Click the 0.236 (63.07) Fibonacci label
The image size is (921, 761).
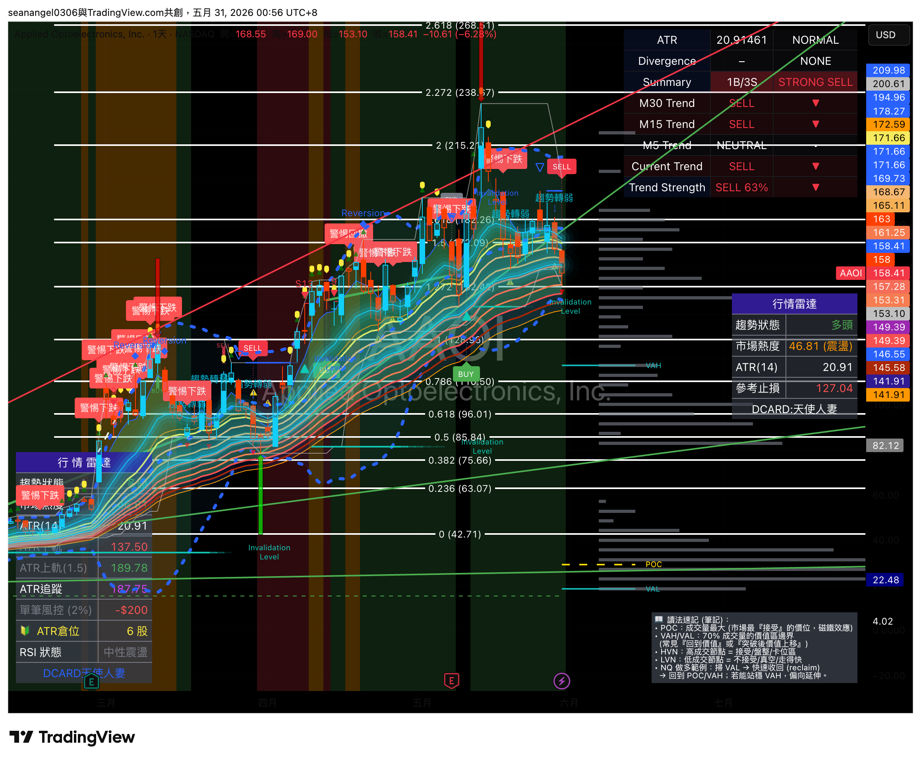(x=460, y=488)
